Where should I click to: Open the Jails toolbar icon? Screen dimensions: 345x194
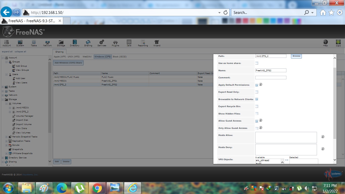click(129, 43)
